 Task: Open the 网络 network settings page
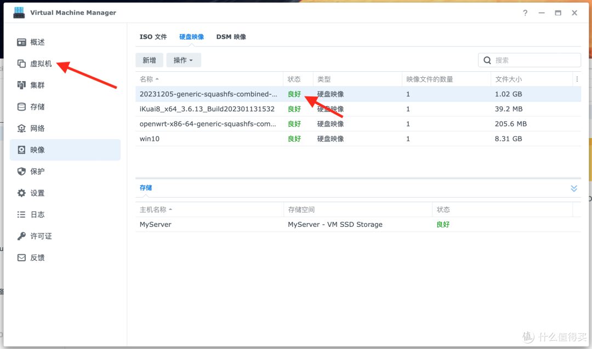click(37, 128)
